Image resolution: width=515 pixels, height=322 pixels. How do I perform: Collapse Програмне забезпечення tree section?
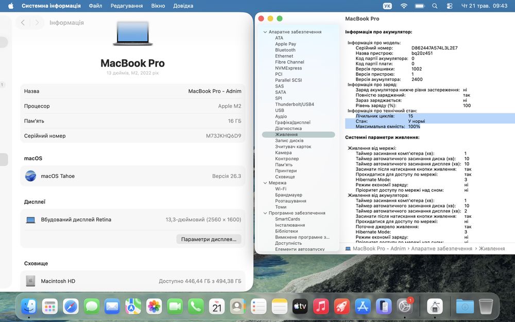pyautogui.click(x=265, y=213)
